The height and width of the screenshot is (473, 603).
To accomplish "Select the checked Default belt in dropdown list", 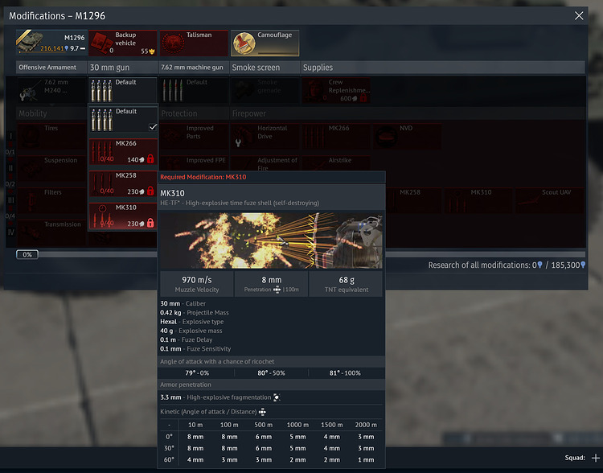I will click(x=122, y=120).
